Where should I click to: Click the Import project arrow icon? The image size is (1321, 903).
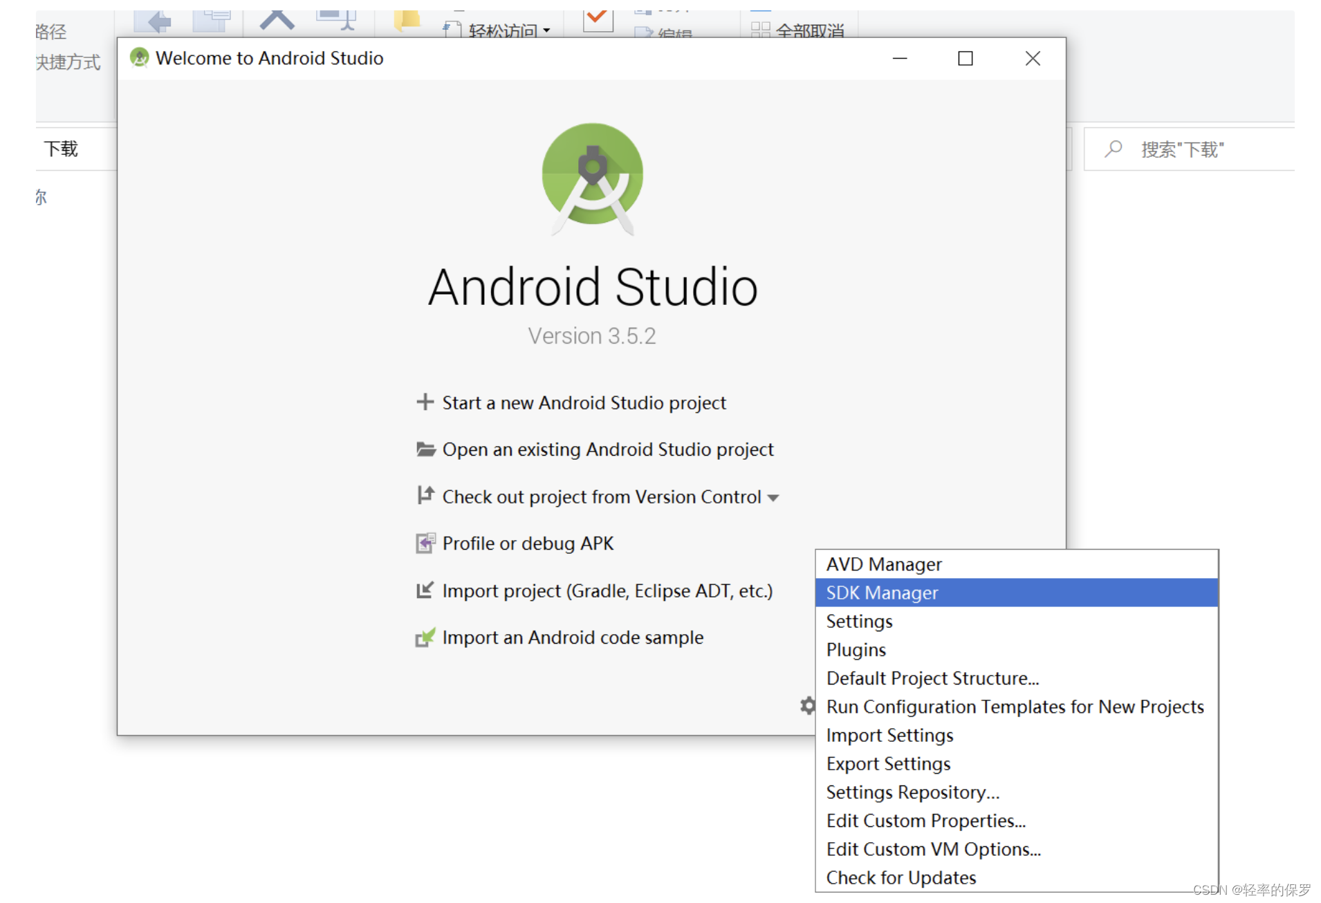425,590
